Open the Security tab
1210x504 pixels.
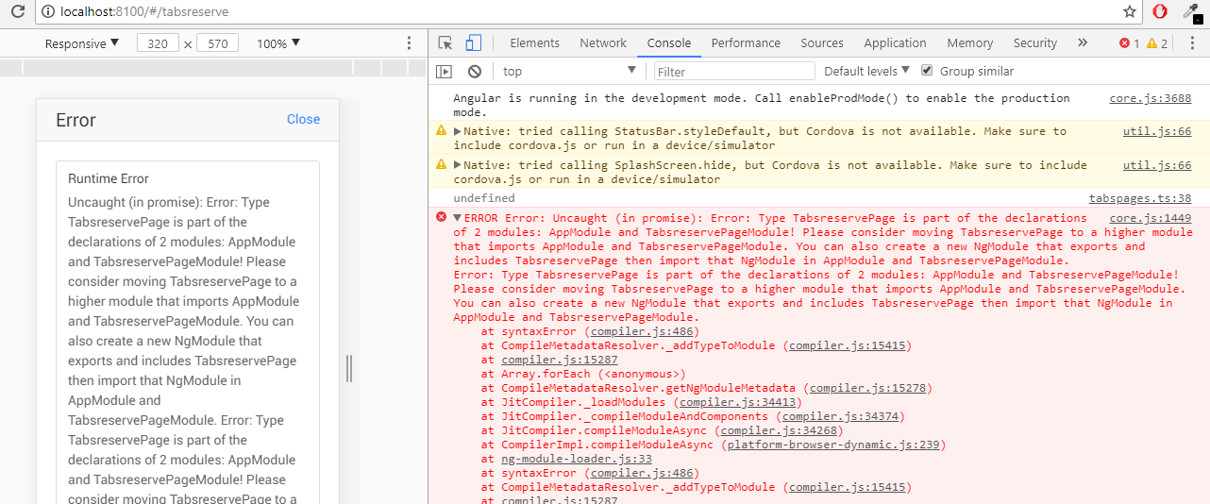[1035, 43]
